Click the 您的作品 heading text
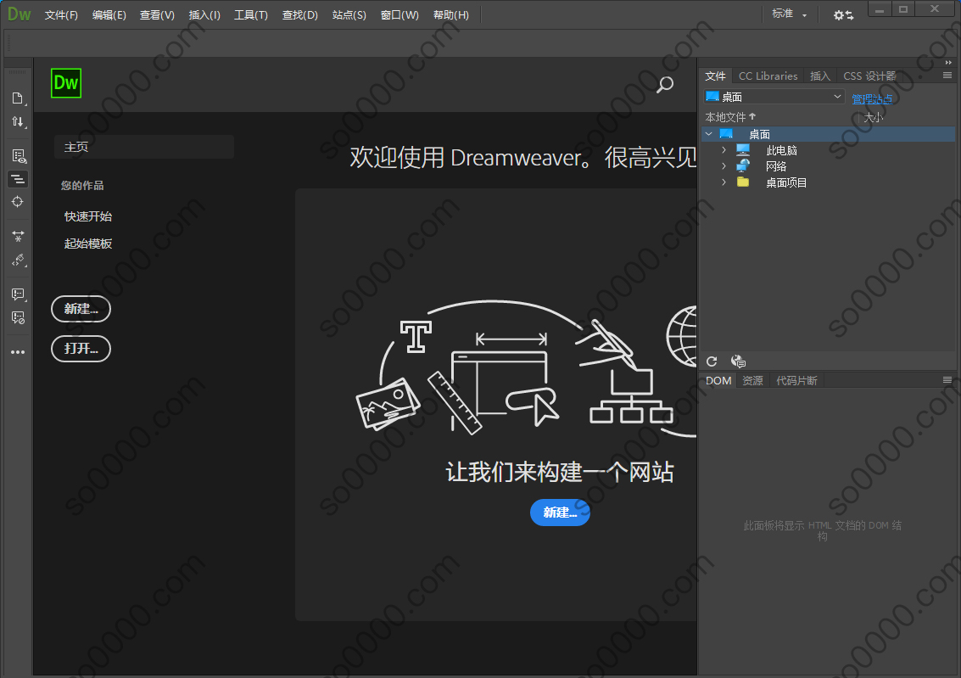Image resolution: width=961 pixels, height=678 pixels. 82,185
